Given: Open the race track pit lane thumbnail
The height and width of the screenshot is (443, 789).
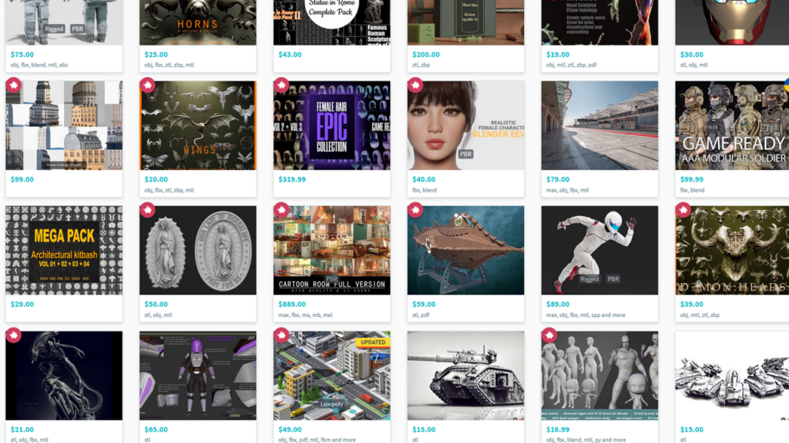Looking at the screenshot, I should click(599, 125).
